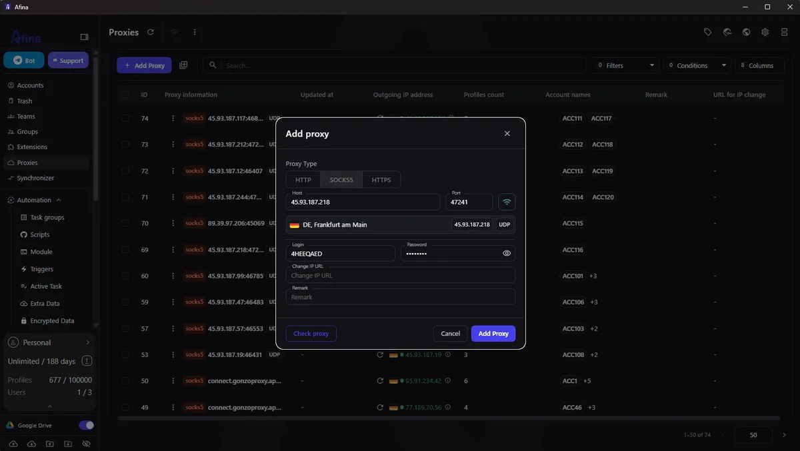Click the Host input field
The image size is (800, 451).
(363, 202)
